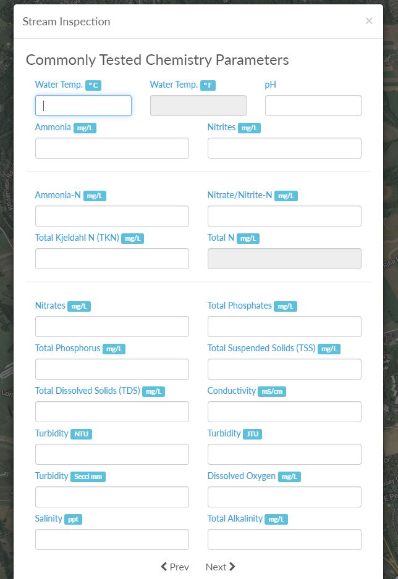Focus the Ammonia-N input field

point(112,216)
